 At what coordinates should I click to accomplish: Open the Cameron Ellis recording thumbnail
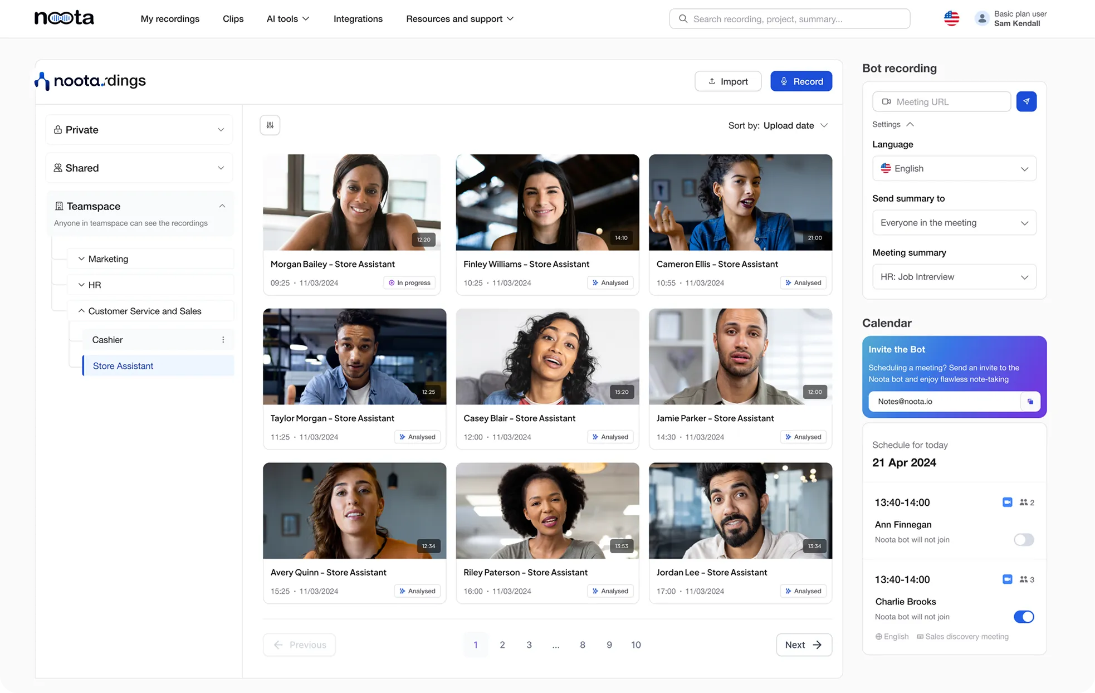point(740,202)
